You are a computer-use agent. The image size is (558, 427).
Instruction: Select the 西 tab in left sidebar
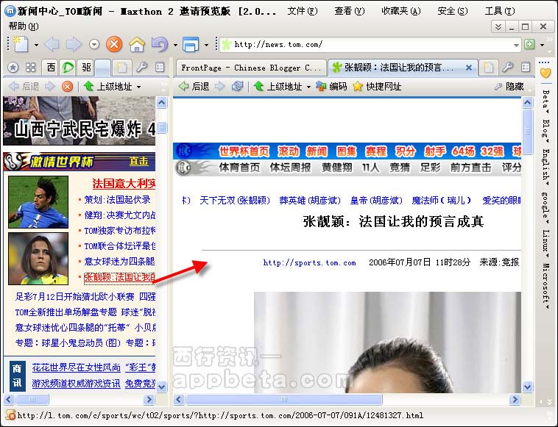pos(51,67)
